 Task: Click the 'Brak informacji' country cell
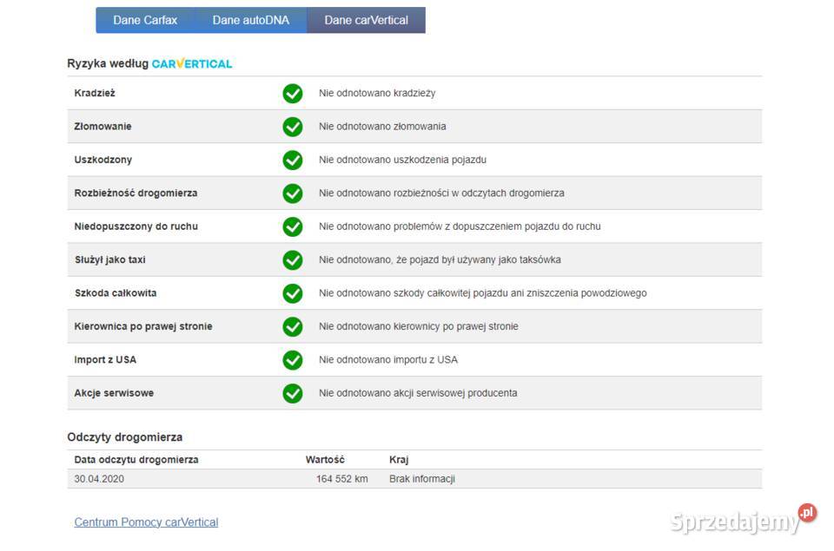[422, 479]
